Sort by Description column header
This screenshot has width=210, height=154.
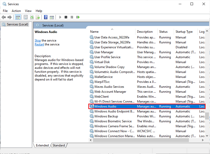146,32
